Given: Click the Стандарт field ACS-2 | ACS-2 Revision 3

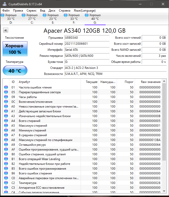Looking at the screenshot, I should 116,68.
